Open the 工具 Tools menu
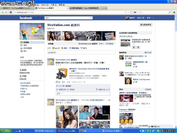 point(54,5)
